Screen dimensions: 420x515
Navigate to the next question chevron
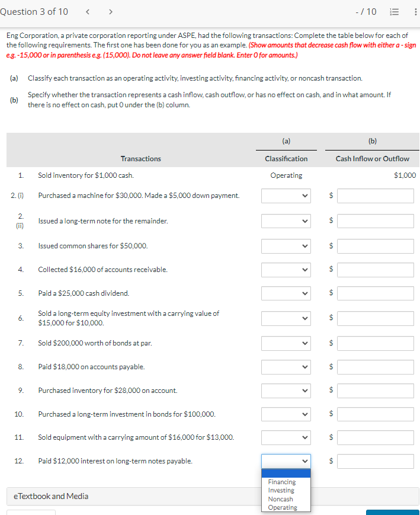pyautogui.click(x=110, y=11)
